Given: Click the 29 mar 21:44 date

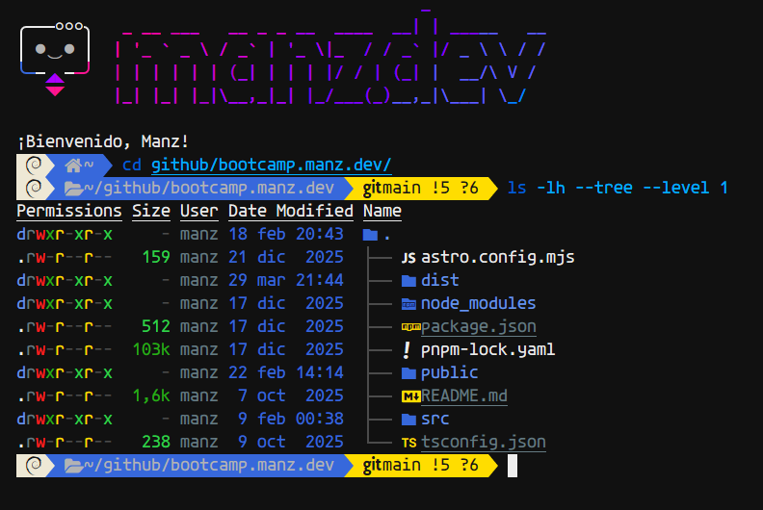Looking at the screenshot, I should point(286,281).
